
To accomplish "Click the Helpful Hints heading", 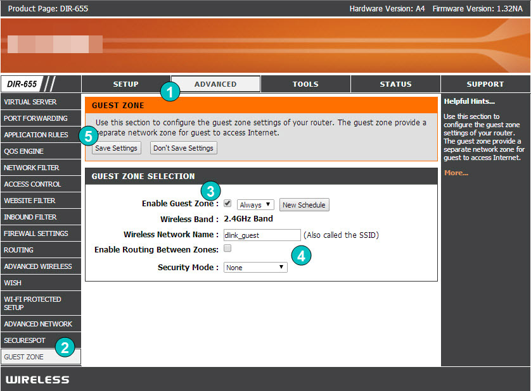I will (469, 101).
